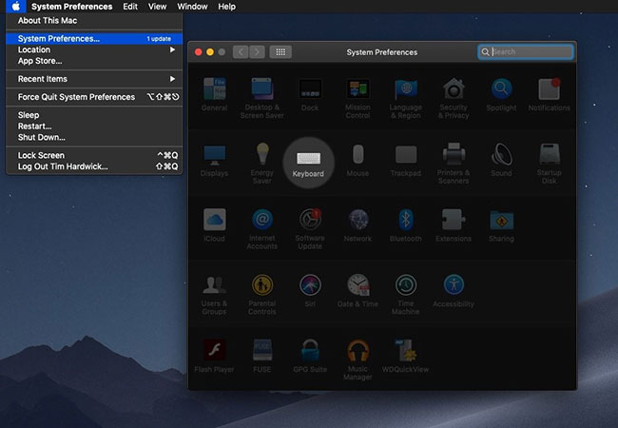Viewport: 618px width, 428px height.
Task: Open the Time Machine pane
Action: tap(406, 289)
